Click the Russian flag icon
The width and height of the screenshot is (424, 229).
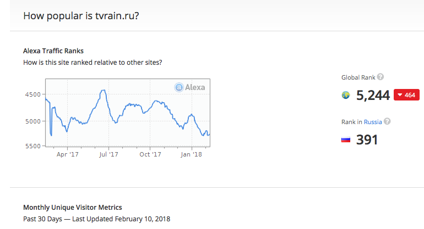point(346,139)
